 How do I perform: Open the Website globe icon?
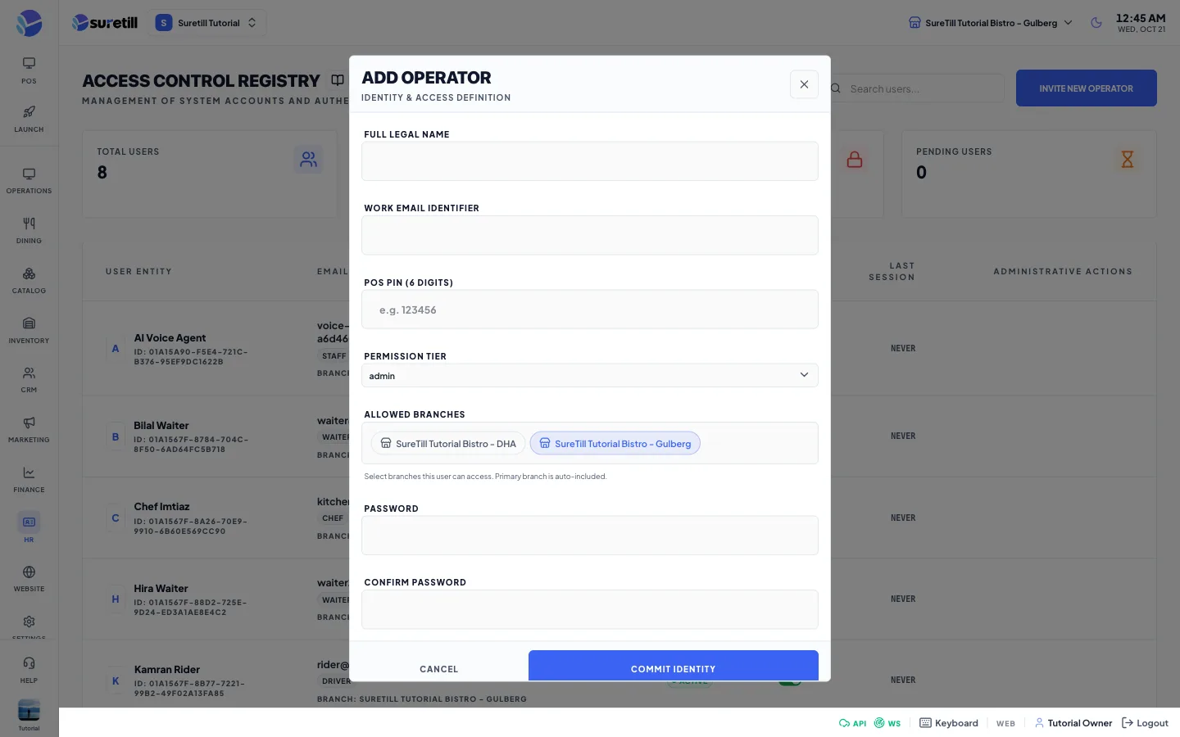click(29, 579)
